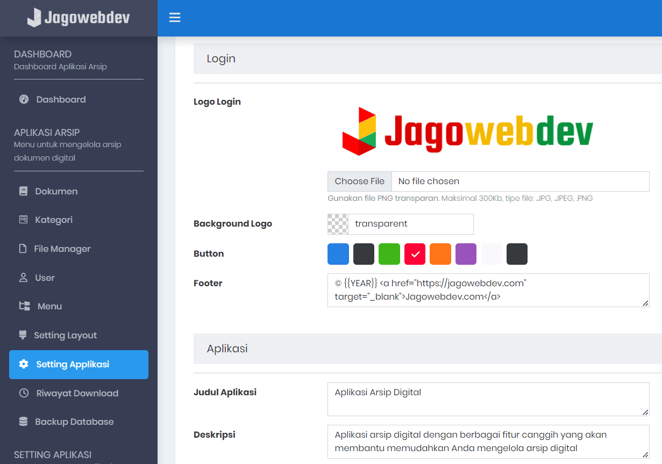This screenshot has height=464, width=662.
Task: Click into the Judul Aplikasi textarea
Action: [x=488, y=399]
